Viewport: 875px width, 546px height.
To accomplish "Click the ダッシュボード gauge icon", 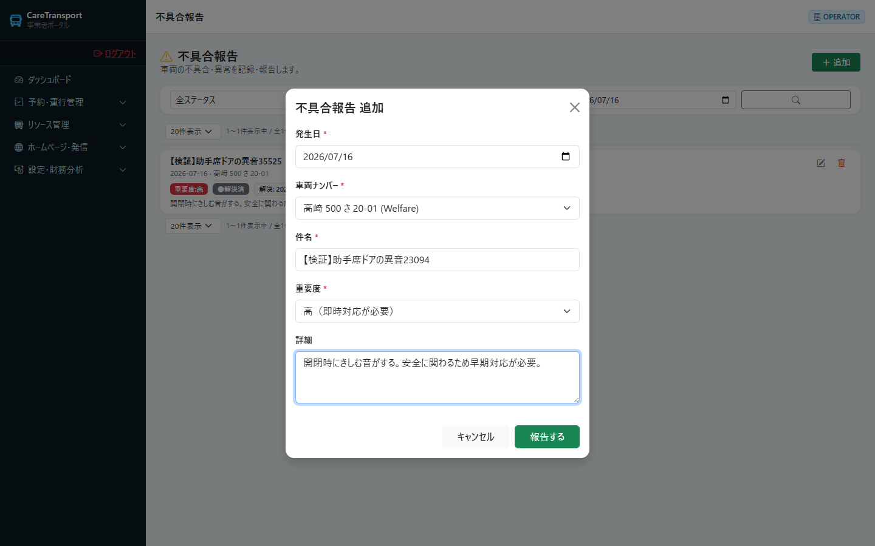I will [19, 79].
